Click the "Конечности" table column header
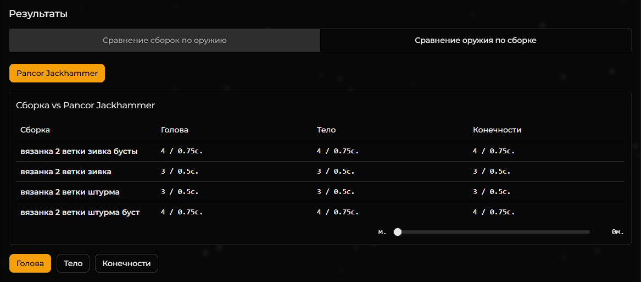The height and width of the screenshot is (282, 641). (497, 130)
